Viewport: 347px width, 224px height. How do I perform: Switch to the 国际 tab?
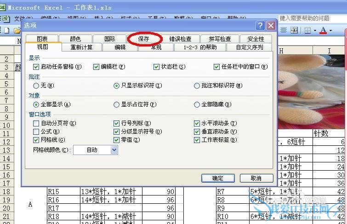click(x=110, y=39)
